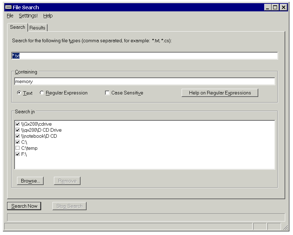This screenshot has width=293, height=235.
Task: Select the Text radio button
Action: pyautogui.click(x=19, y=93)
